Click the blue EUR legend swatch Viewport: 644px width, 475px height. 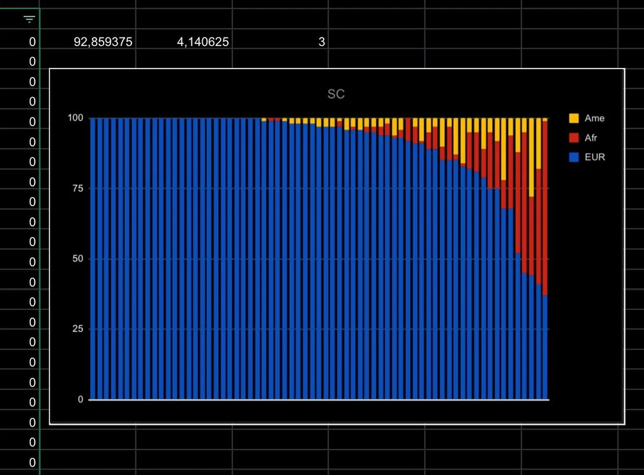coord(574,157)
